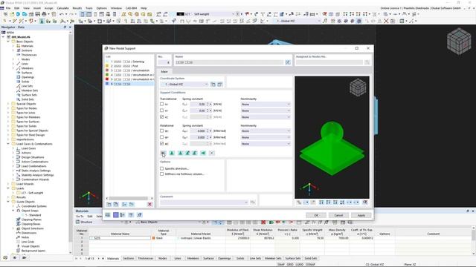Viewport: 476px width, 267px height.
Task: Pin the Navigator - Data panel
Action: [65, 27]
